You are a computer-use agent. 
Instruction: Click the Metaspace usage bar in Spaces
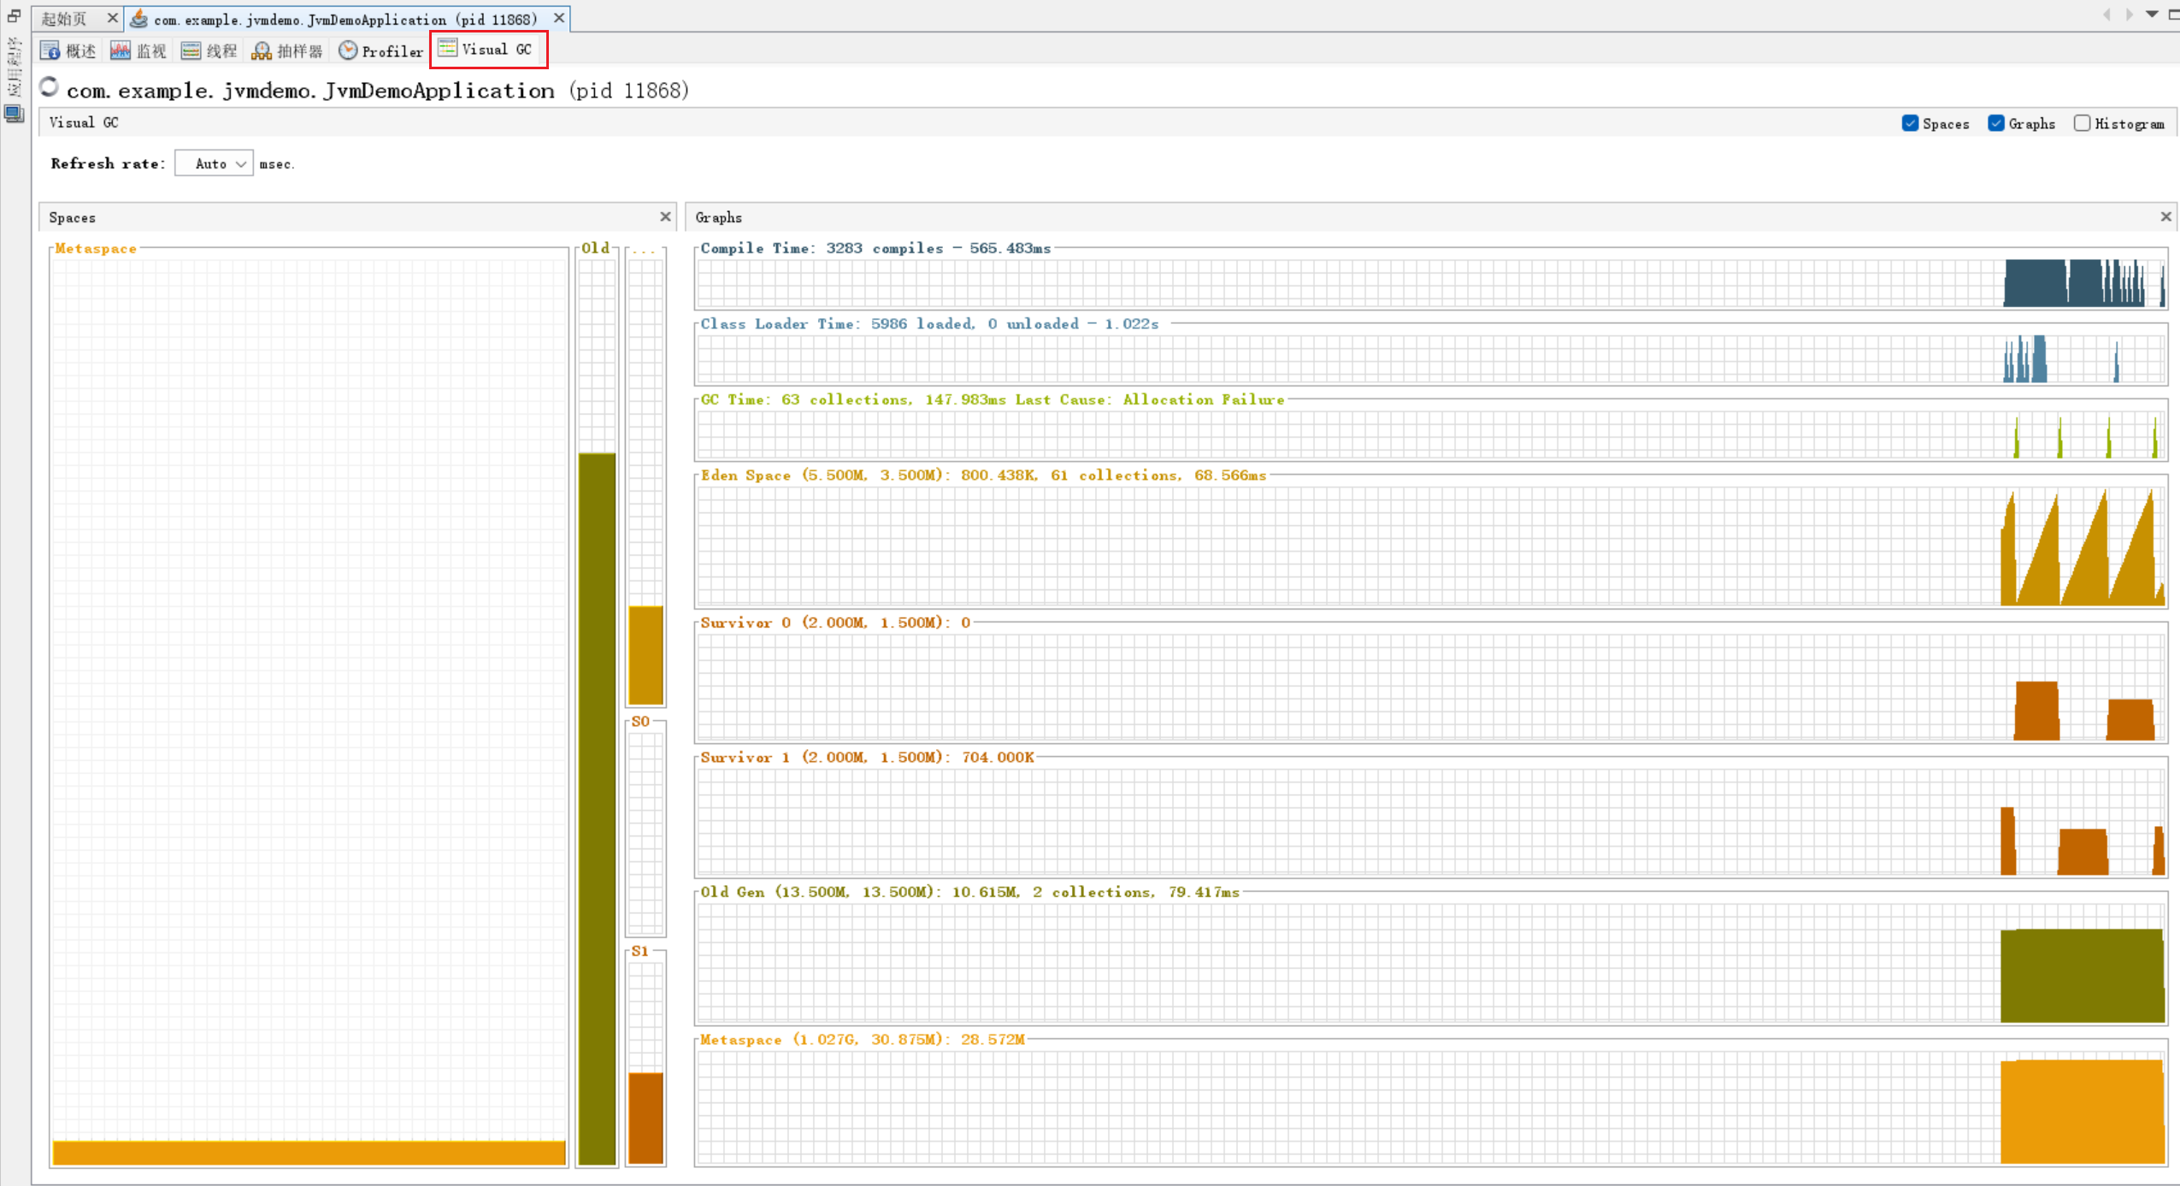pos(309,1153)
